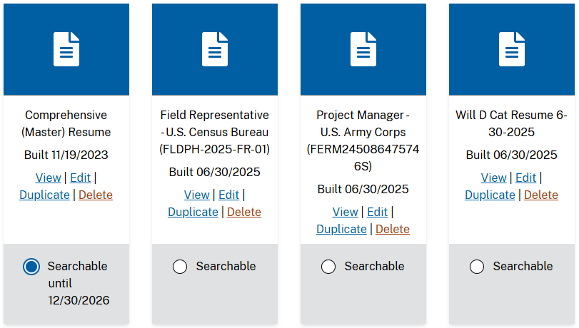Select Searchable radio for Comprehensive Master Resume
Screen dimensions: 579x328
pyautogui.click(x=31, y=267)
